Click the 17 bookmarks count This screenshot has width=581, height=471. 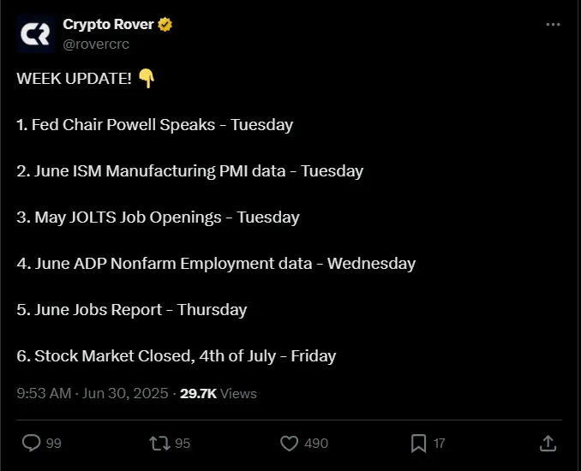pos(439,443)
